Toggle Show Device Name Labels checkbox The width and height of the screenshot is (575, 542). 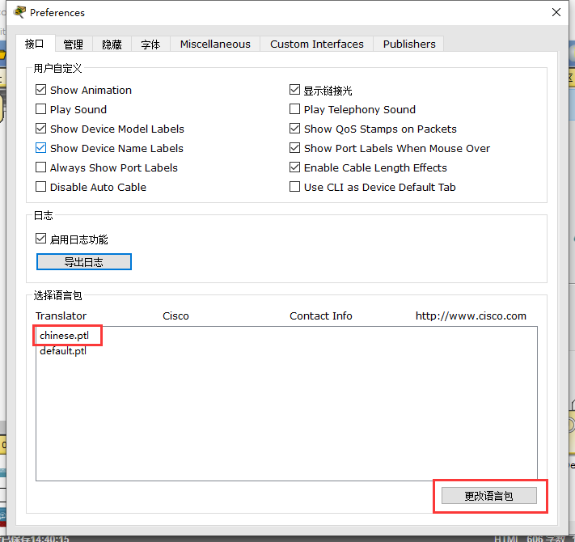(40, 148)
